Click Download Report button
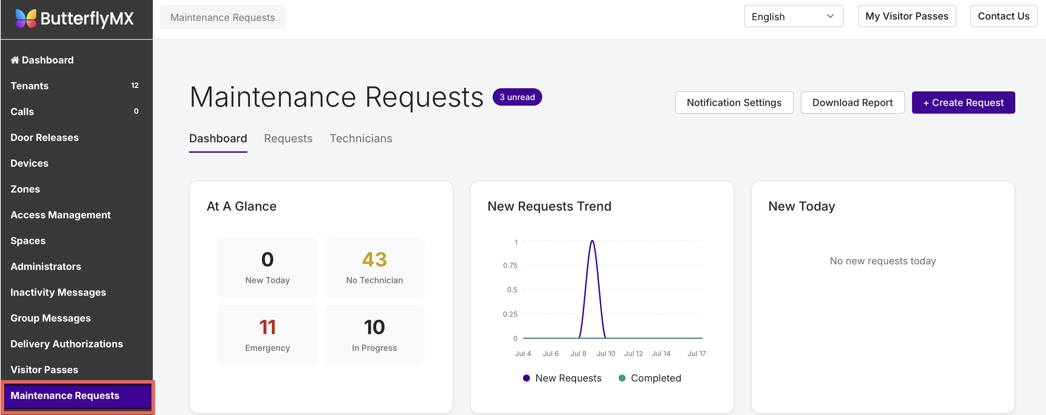Screen dimensions: 1046x415 [x=852, y=102]
